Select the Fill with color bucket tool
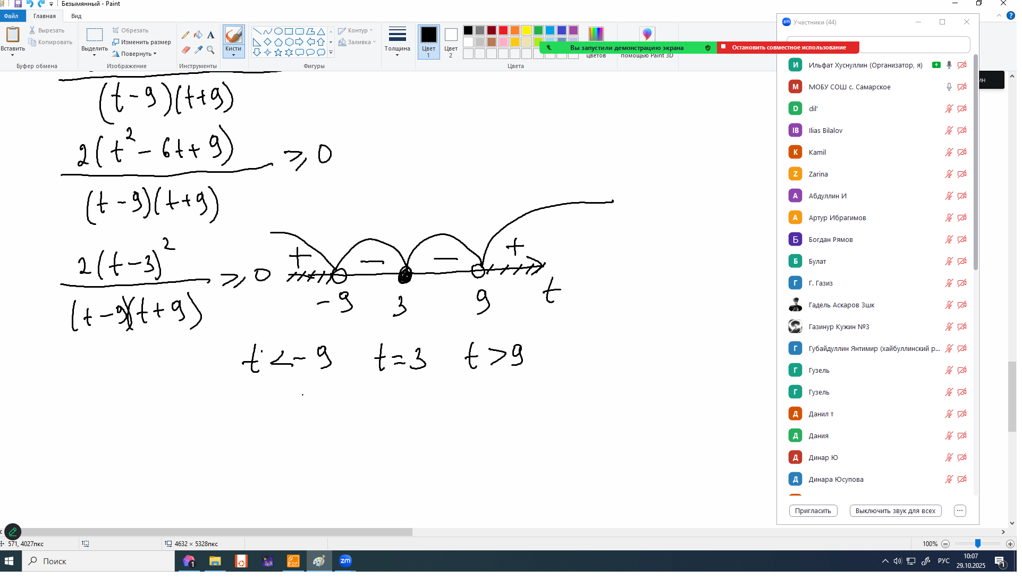1022x578 pixels. pos(198,35)
